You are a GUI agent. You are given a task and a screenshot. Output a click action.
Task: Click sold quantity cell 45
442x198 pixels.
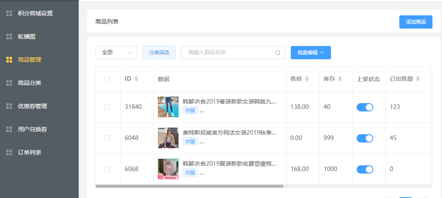point(393,138)
